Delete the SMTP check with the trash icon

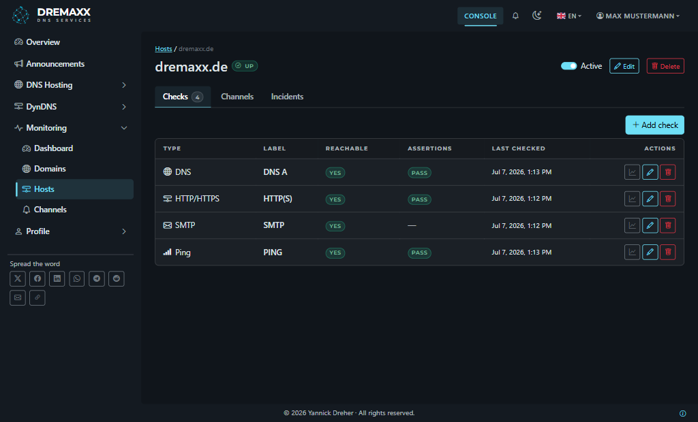point(668,225)
